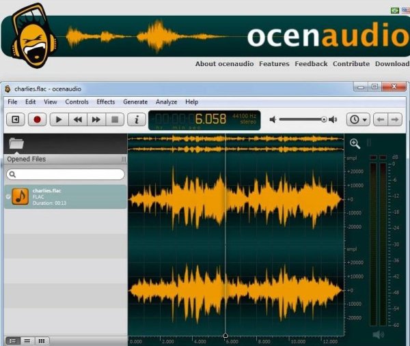Adjust the volume slider knob
Screen dimensions: 410x346
[324, 119]
